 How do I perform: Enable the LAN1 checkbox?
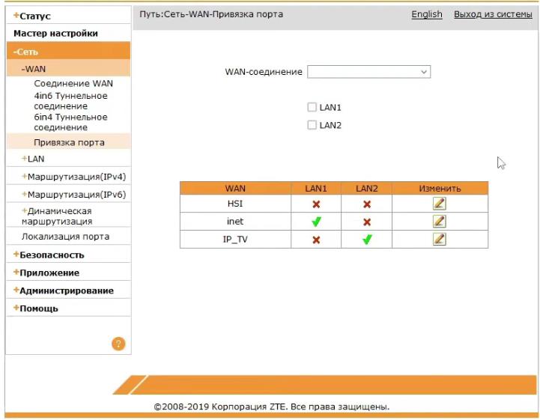(312, 108)
